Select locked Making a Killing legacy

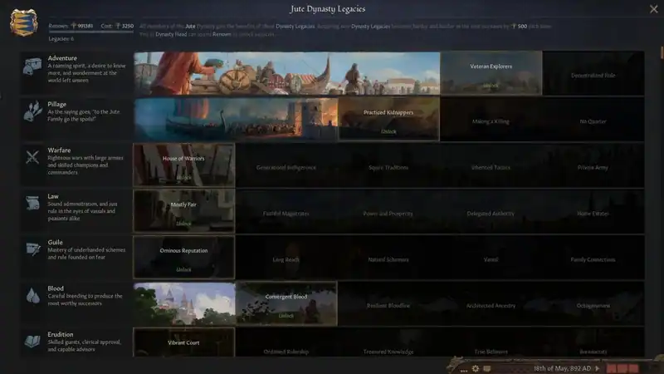(491, 121)
